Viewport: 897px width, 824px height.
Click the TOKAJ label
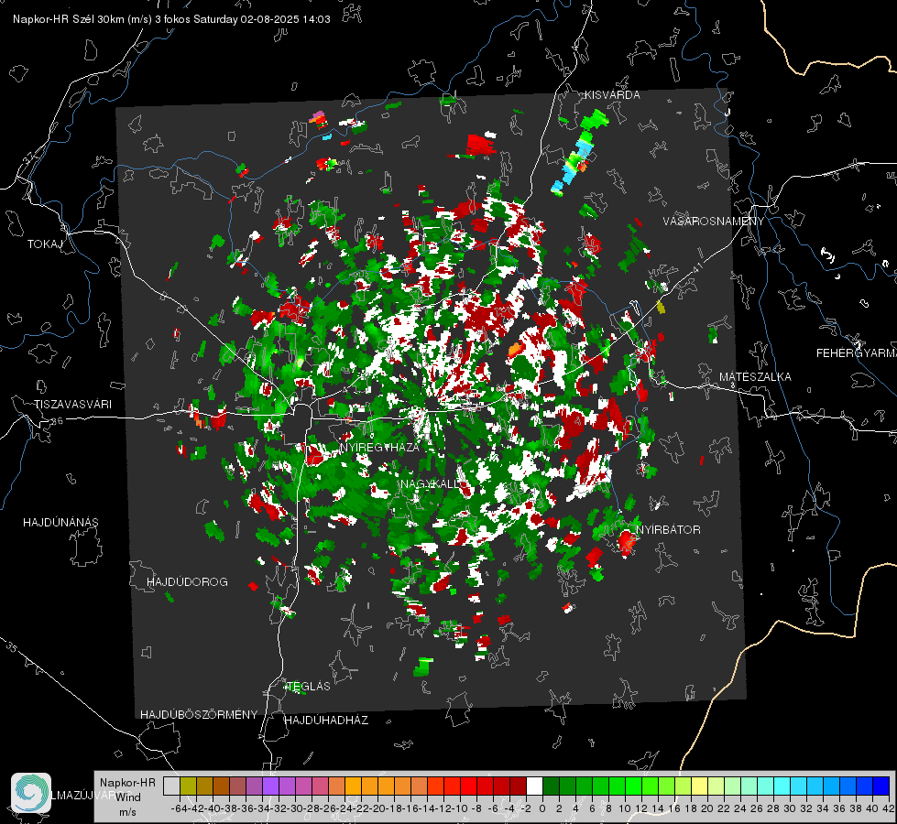click(45, 244)
